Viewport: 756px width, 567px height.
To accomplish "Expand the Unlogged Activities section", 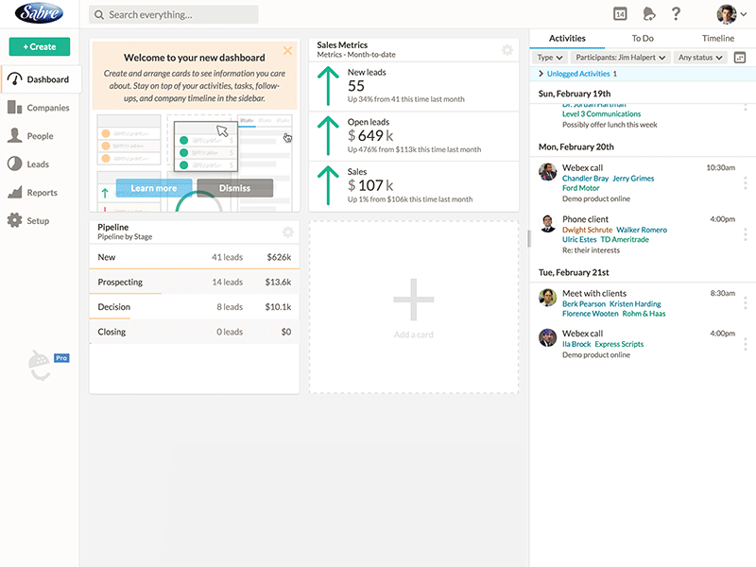I will point(578,74).
